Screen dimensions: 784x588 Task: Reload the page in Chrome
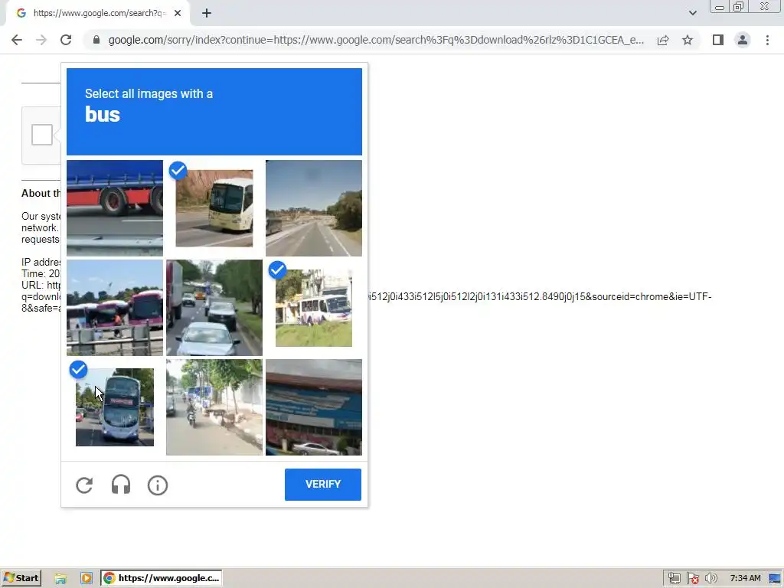click(x=66, y=40)
